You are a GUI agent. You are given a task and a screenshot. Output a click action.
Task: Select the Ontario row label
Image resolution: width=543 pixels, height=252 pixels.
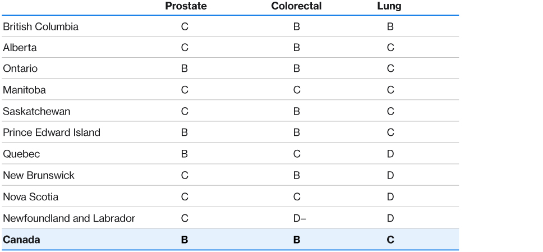click(20, 69)
